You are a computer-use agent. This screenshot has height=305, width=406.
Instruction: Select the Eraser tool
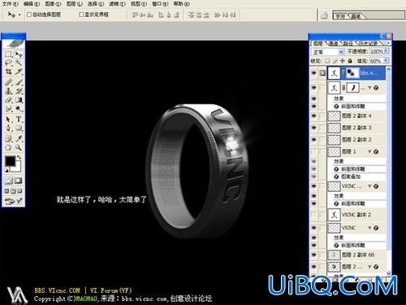pos(8,100)
